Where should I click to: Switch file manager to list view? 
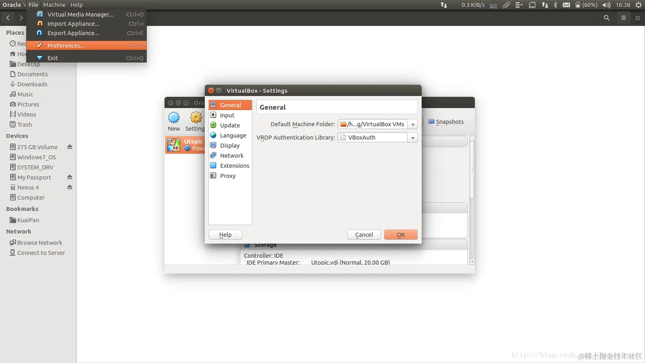[x=623, y=18]
